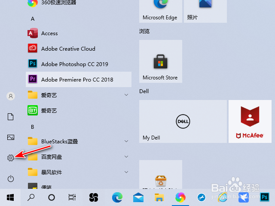
Task: Open the 爱奇艺 folder entry
Action: tap(79, 95)
